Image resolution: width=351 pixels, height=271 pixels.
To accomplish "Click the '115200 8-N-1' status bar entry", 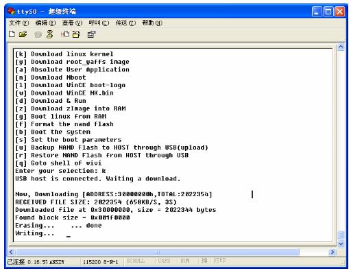I will [101, 262].
